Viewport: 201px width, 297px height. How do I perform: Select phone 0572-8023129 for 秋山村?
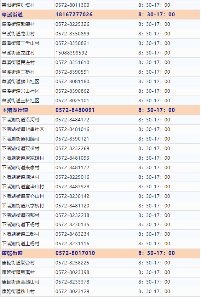coord(72,291)
